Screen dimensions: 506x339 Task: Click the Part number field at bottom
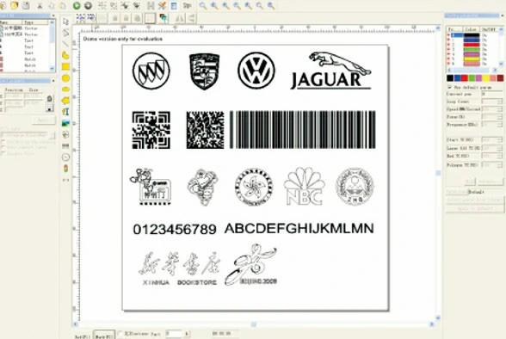click(x=175, y=334)
